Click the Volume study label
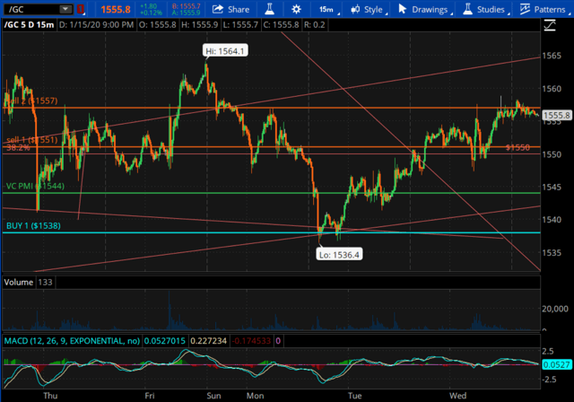The width and height of the screenshot is (574, 402). tap(18, 283)
